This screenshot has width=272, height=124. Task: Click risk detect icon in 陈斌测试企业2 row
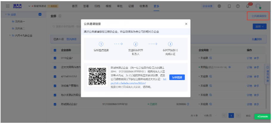[211, 104]
